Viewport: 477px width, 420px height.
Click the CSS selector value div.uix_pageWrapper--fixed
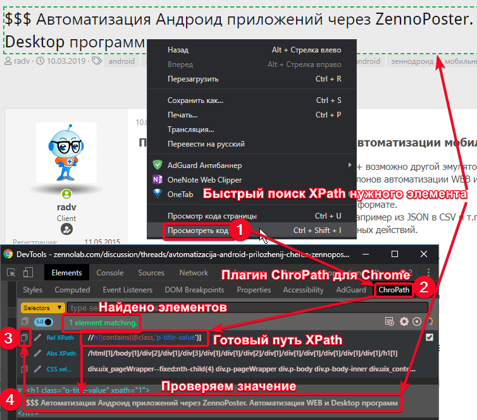[252, 369]
